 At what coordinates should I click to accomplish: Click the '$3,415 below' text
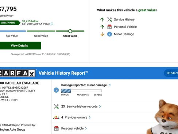(x=30, y=21)
